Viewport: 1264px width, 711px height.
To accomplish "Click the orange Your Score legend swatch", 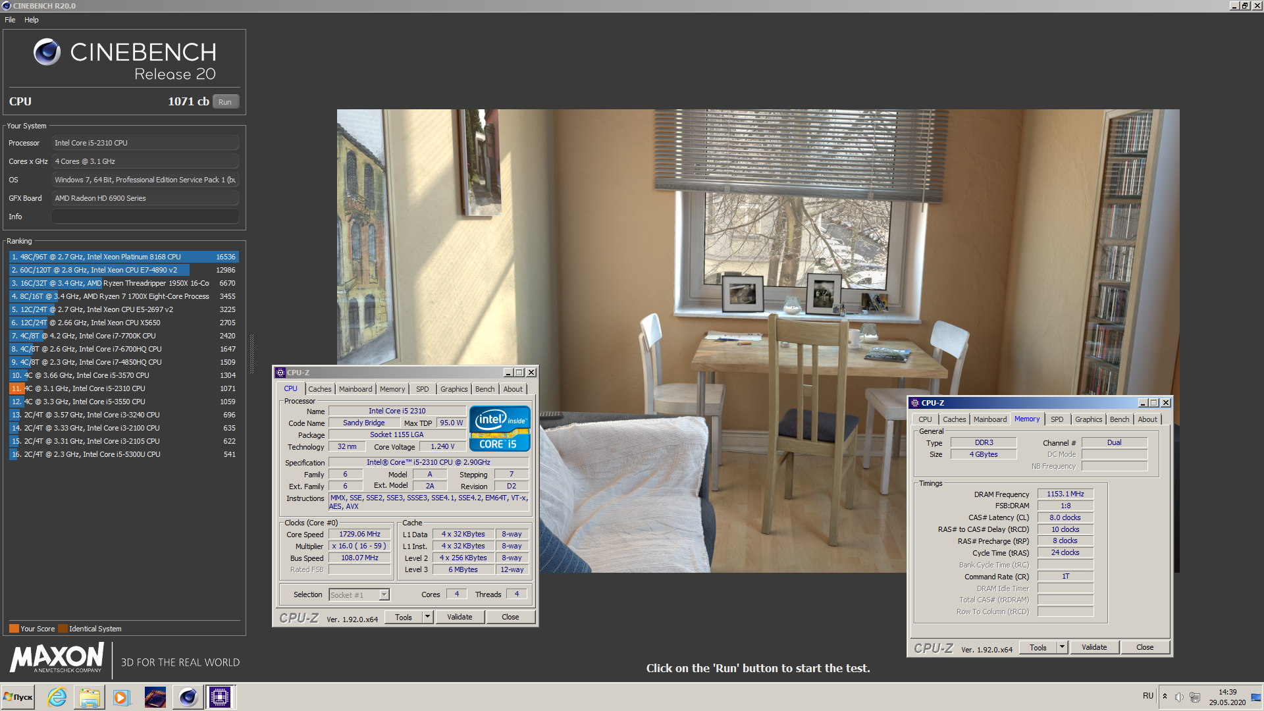I will 14,629.
